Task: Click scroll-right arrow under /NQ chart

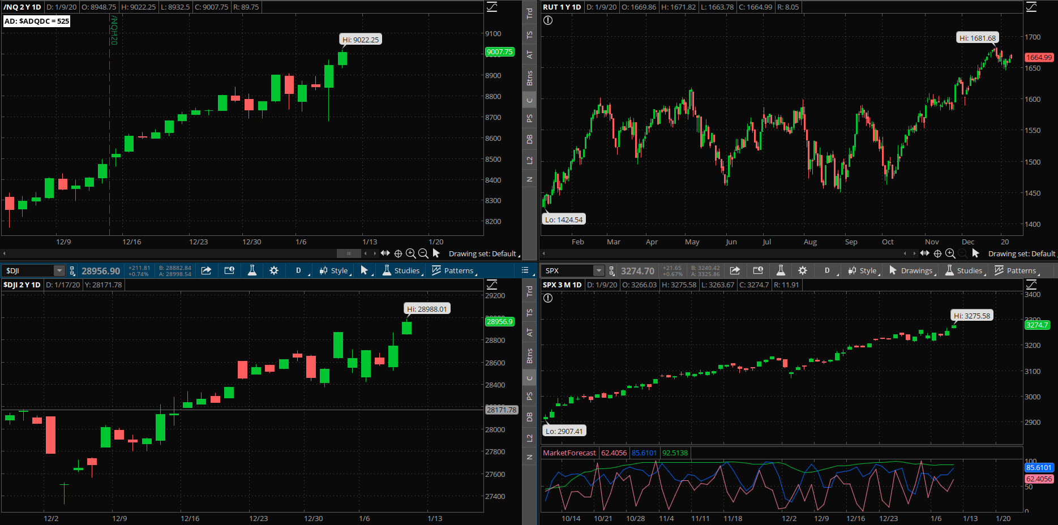Action: 374,253
